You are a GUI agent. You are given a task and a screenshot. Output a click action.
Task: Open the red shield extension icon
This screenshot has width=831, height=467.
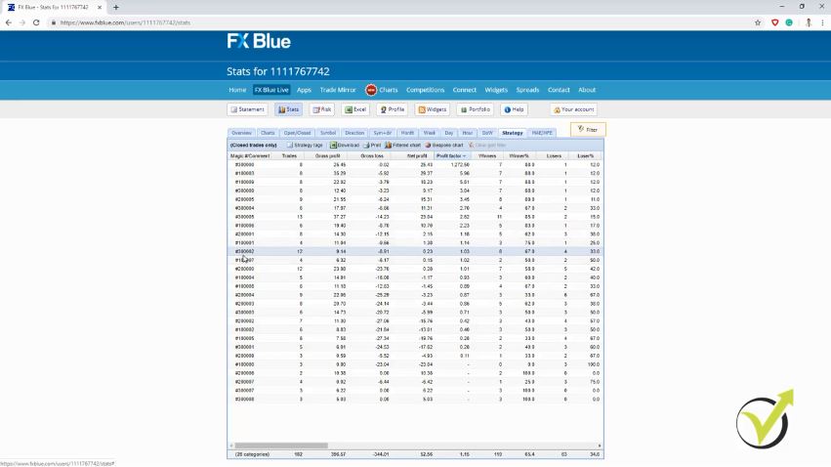coord(774,22)
